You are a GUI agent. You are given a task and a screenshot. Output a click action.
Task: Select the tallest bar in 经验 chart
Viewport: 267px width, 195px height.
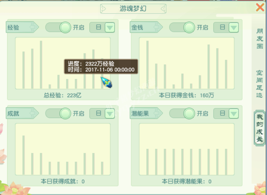tap(41, 65)
